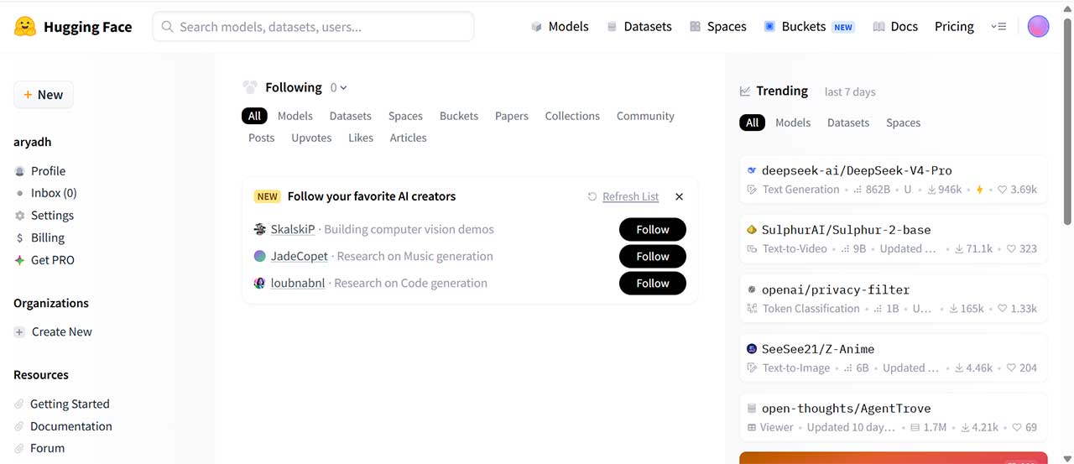
Task: Follow SkalskiP
Action: (653, 229)
